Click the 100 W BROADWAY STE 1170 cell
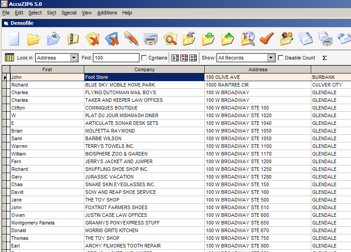 (258, 154)
